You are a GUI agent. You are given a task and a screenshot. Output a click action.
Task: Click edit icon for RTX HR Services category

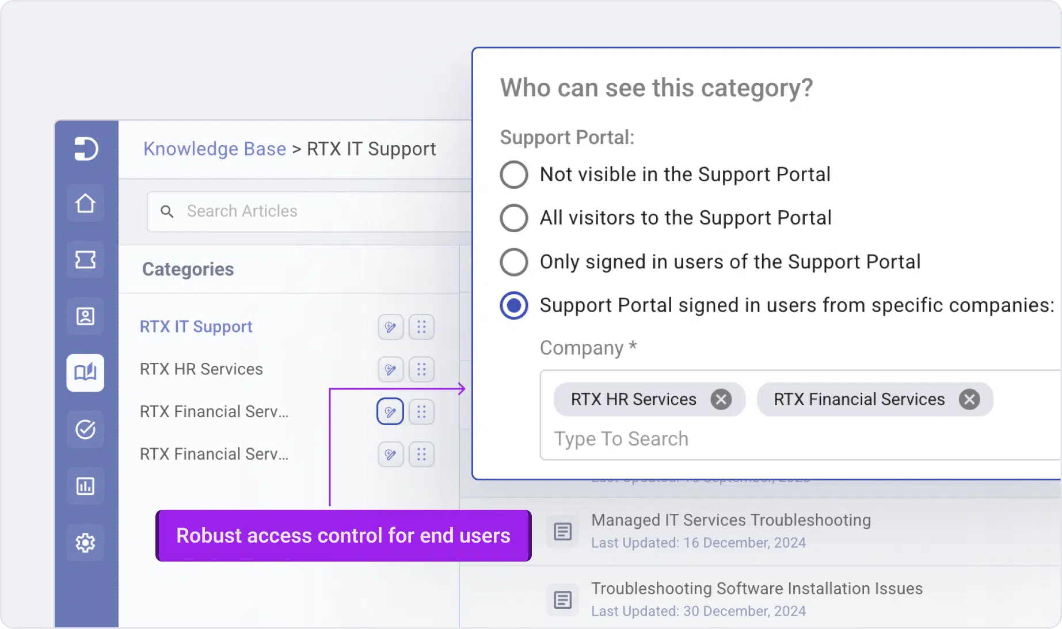coord(390,369)
